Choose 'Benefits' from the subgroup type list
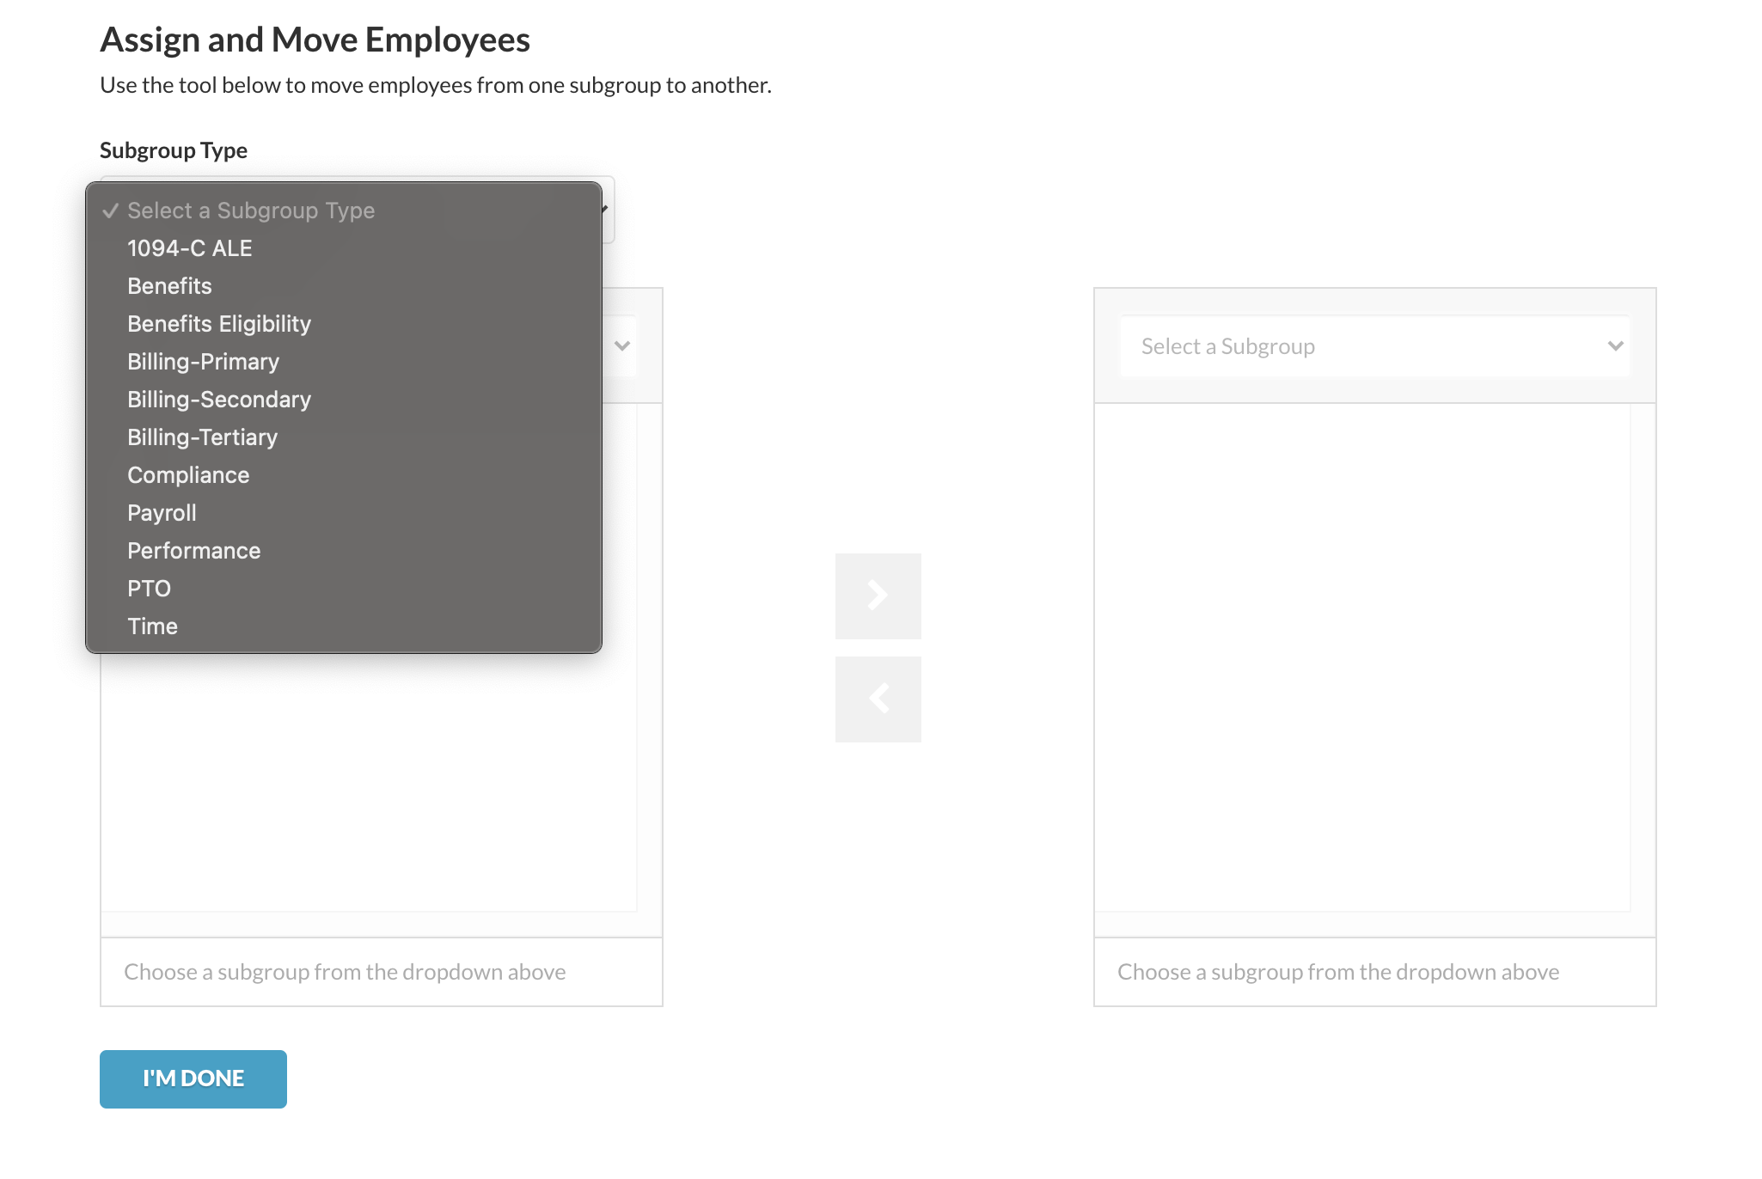The image size is (1762, 1179). (x=344, y=286)
